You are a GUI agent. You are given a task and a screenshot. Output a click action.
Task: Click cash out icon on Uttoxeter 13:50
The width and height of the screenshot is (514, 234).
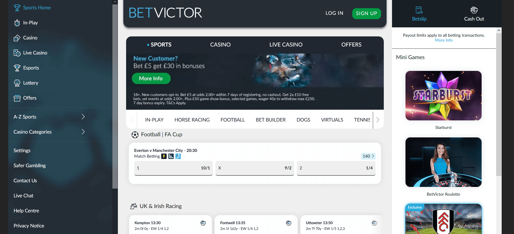(374, 223)
